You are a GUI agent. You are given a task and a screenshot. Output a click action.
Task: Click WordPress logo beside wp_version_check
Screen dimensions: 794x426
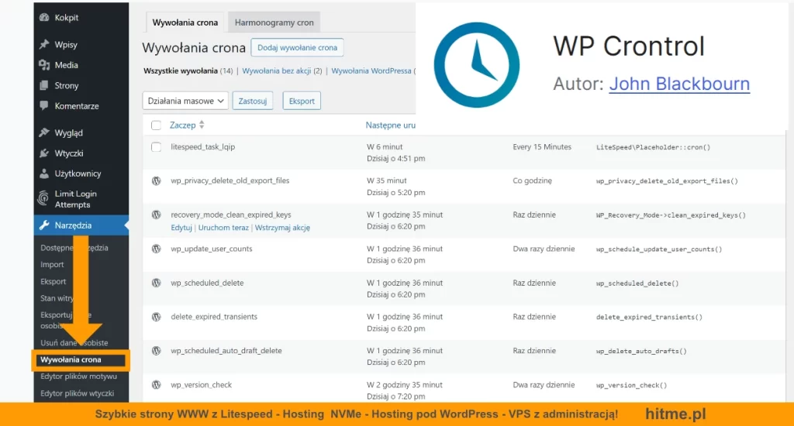[x=156, y=384]
